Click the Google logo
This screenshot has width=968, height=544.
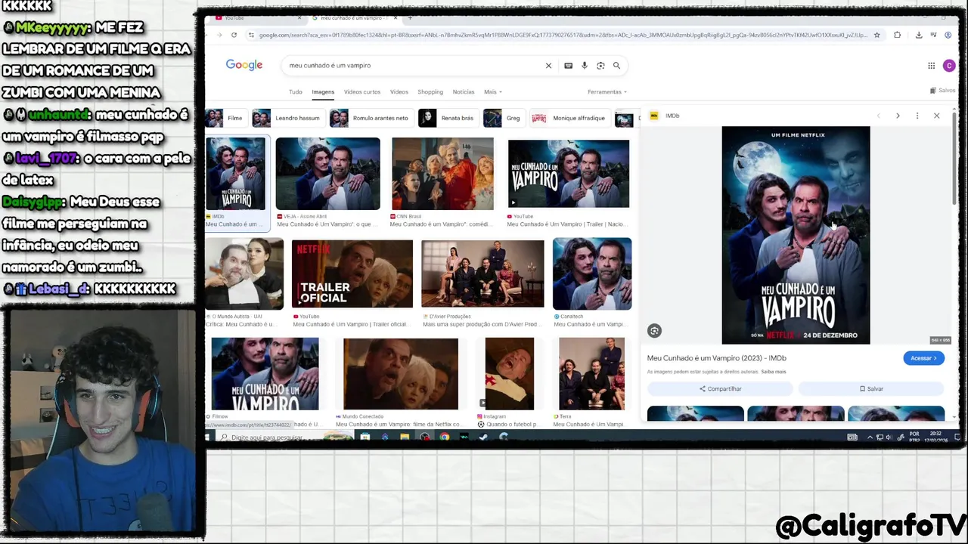pyautogui.click(x=244, y=65)
